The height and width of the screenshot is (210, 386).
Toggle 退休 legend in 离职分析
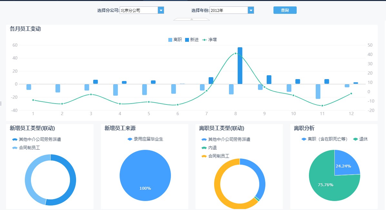pos(361,139)
